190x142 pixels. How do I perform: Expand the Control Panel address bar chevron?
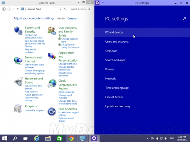tap(25, 9)
